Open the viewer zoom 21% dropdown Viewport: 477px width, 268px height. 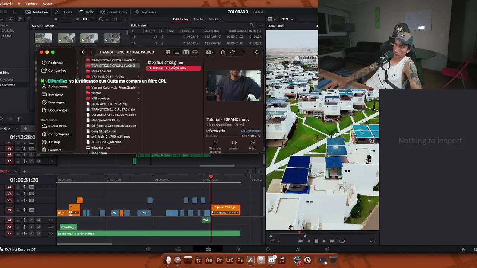pyautogui.click(x=288, y=19)
